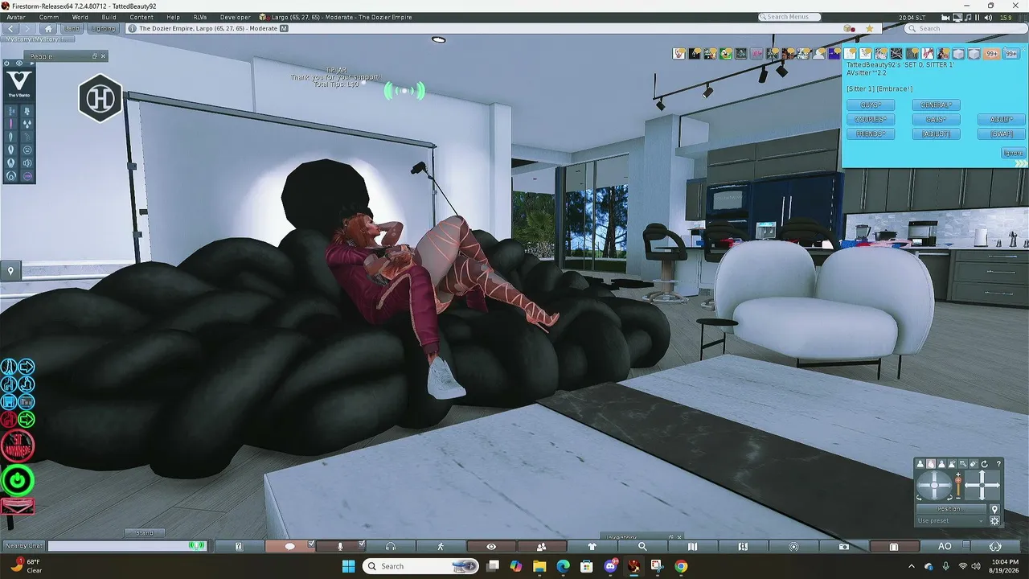The height and width of the screenshot is (579, 1029).
Task: Expand the dialog chevrons in the AVsitter menu
Action: [1021, 163]
